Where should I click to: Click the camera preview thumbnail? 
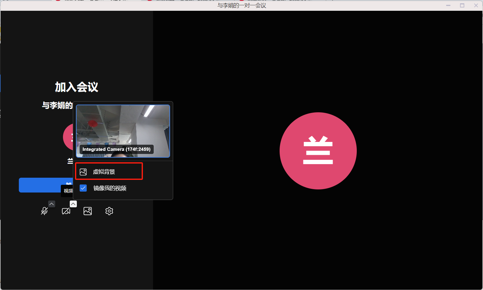click(x=123, y=126)
